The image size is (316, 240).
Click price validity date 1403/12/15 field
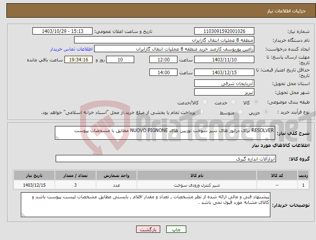[x=224, y=72]
